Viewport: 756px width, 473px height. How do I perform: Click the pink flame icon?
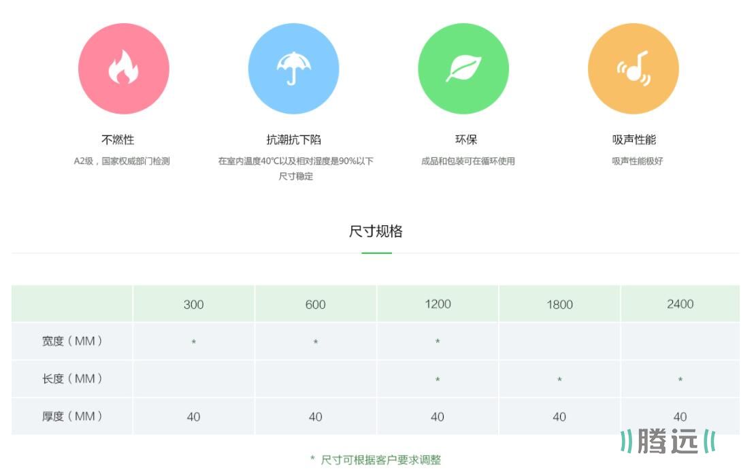point(123,69)
